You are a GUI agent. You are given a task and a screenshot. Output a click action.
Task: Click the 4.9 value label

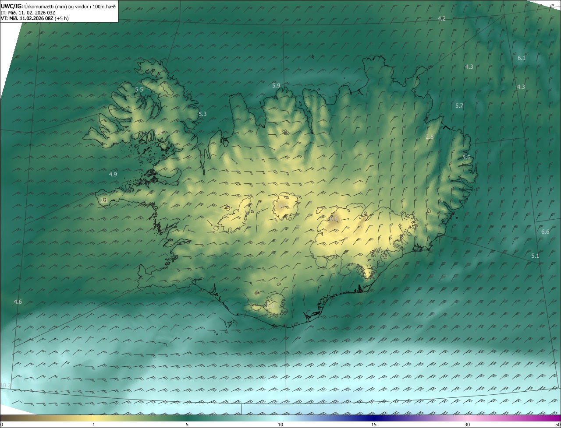(113, 174)
